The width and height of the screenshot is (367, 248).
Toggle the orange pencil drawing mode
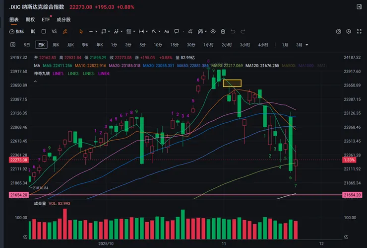coord(65,31)
